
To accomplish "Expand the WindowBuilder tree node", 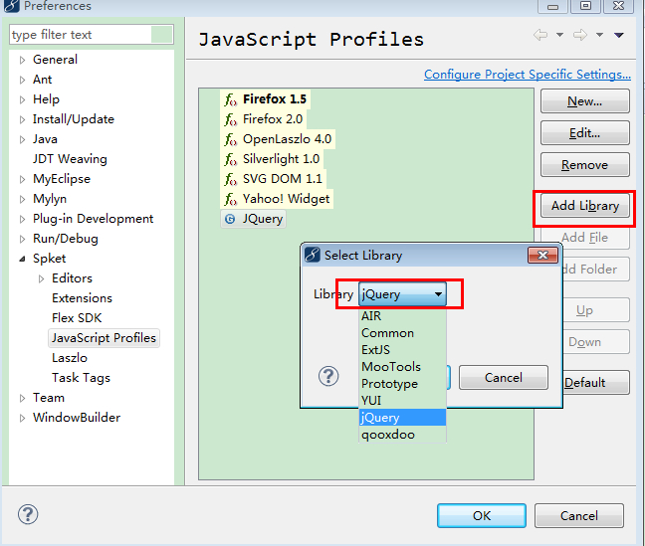I will click(22, 418).
